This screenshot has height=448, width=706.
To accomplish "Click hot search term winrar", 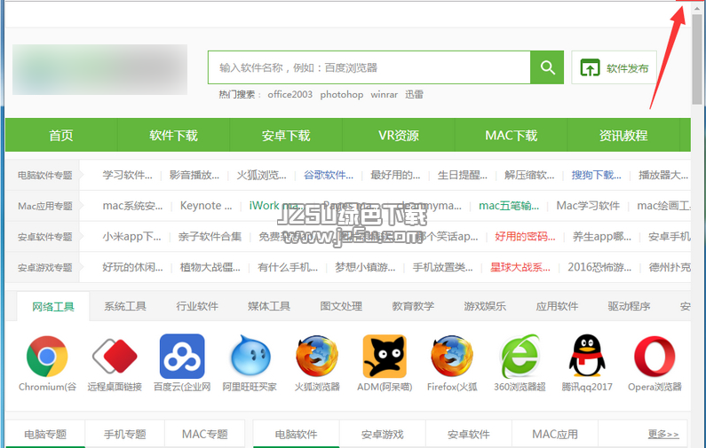I will click(384, 94).
